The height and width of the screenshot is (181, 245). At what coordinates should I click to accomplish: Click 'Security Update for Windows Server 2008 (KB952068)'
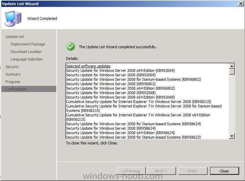tap(111, 93)
